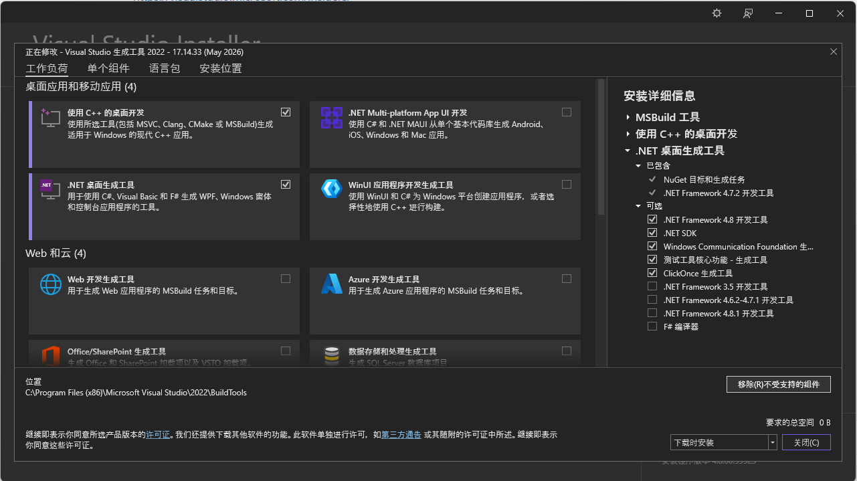Check Azure 开发生成工具 workload
The image size is (857, 481).
[x=567, y=279]
